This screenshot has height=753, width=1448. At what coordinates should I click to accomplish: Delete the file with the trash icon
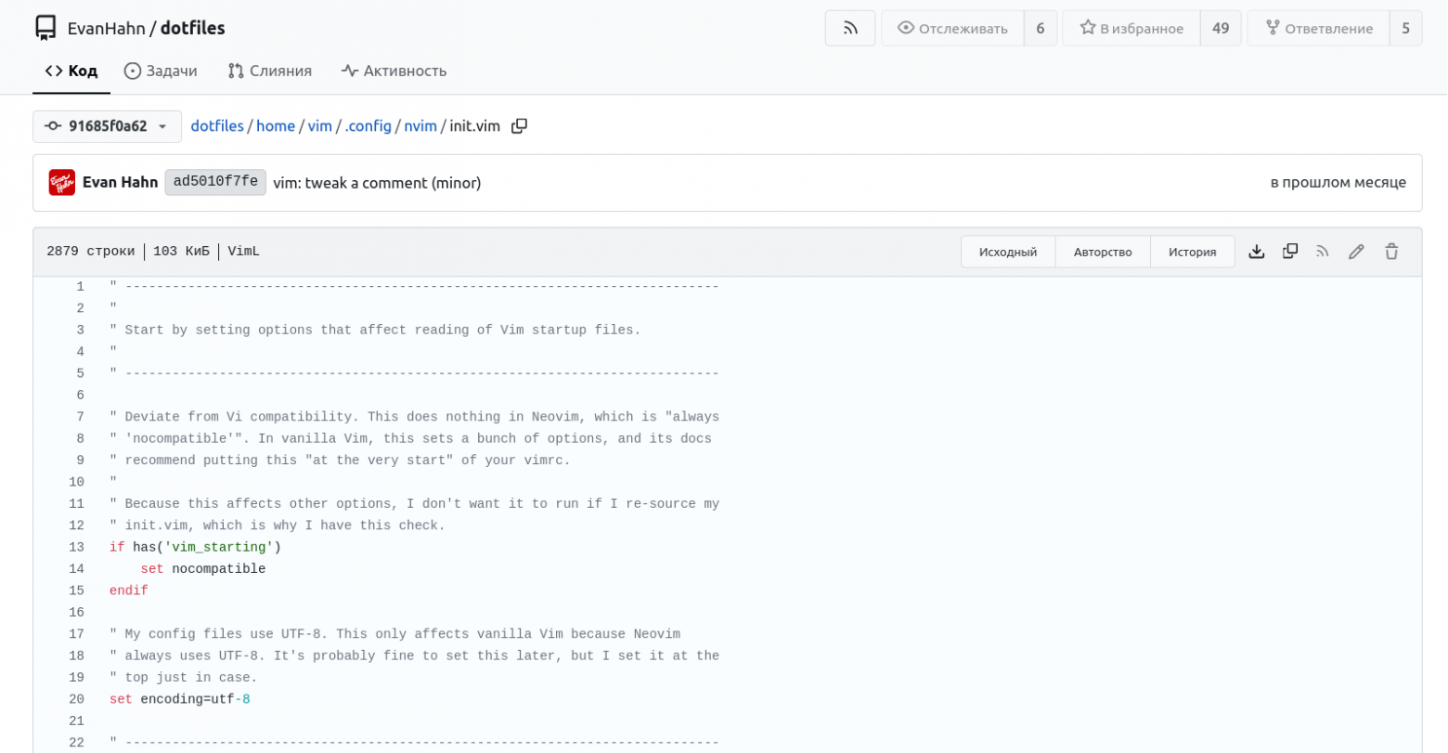(x=1390, y=252)
